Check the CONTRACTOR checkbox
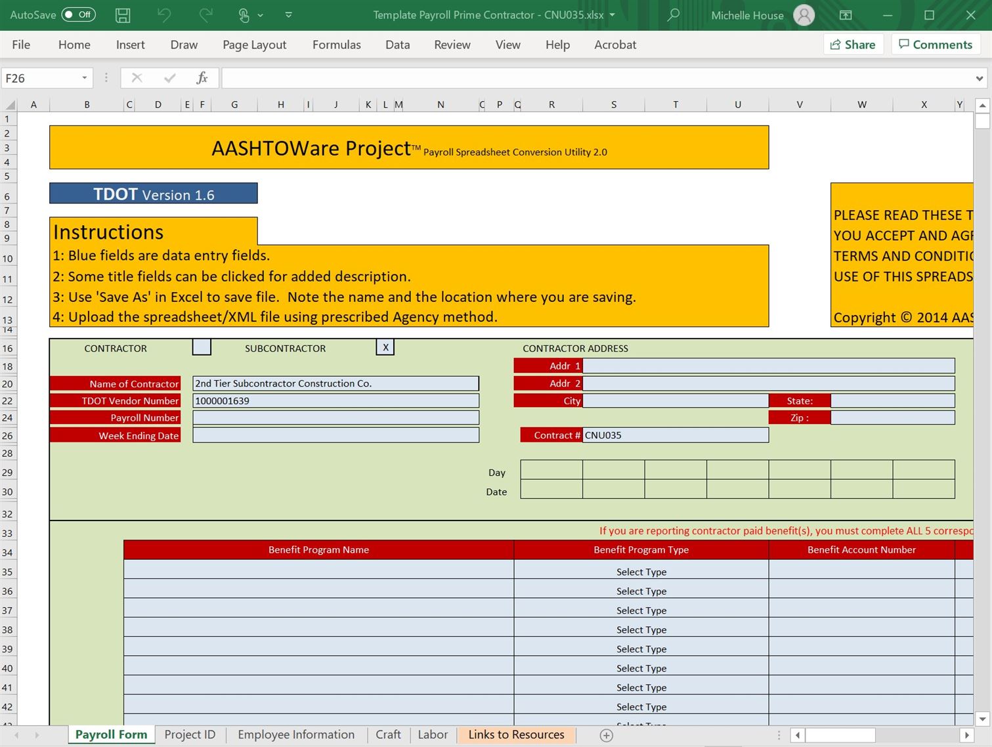This screenshot has height=747, width=992. click(x=202, y=347)
